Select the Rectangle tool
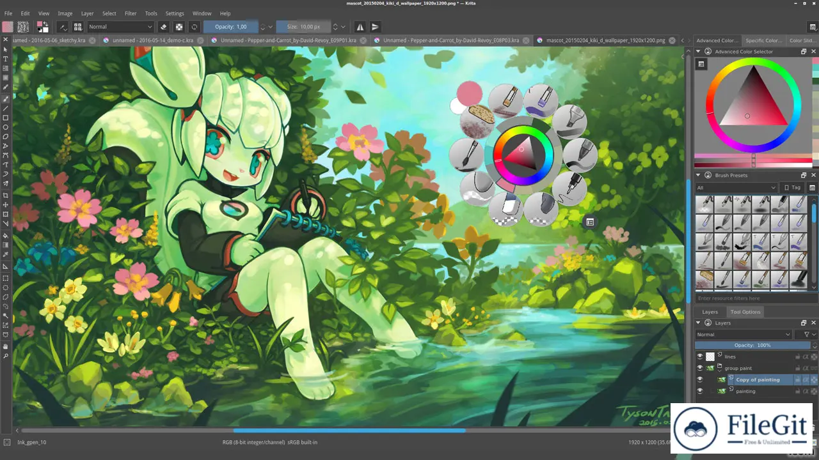Viewport: 819px width, 460px height. (x=6, y=118)
